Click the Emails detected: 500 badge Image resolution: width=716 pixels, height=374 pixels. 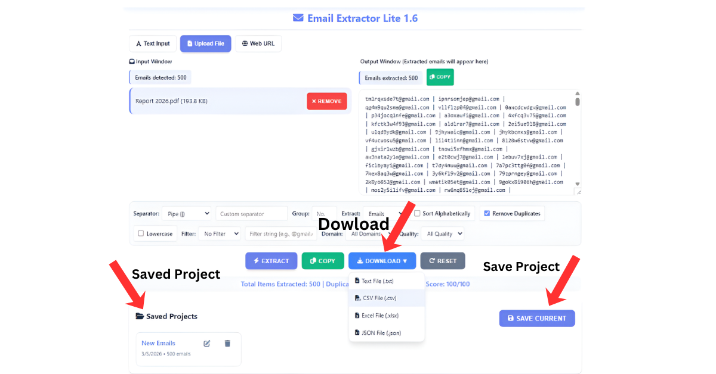point(160,77)
